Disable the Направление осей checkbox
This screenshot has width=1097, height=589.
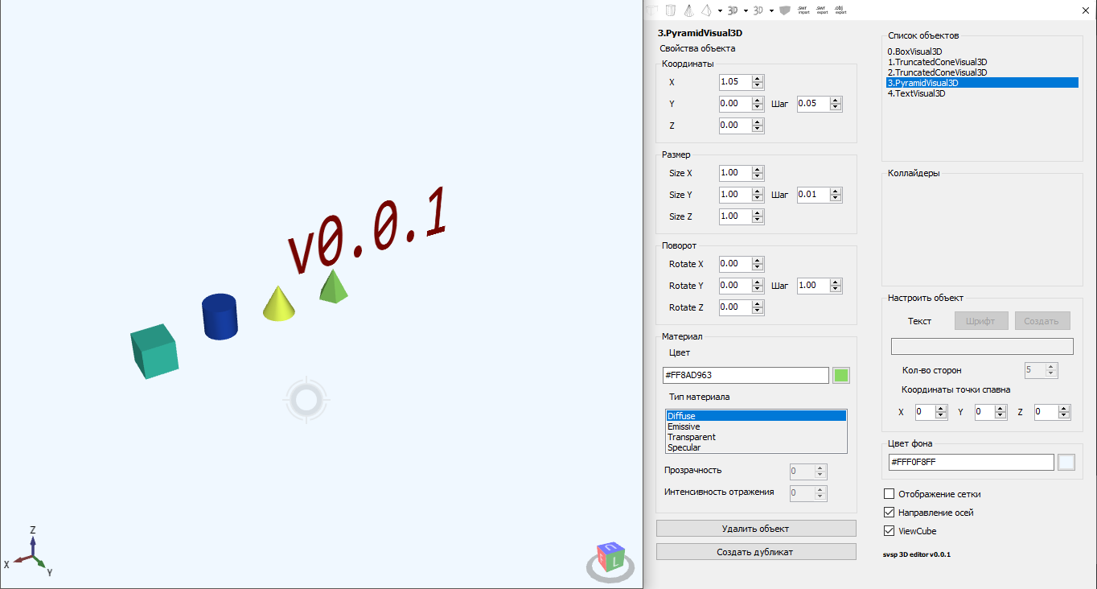pyautogui.click(x=889, y=512)
